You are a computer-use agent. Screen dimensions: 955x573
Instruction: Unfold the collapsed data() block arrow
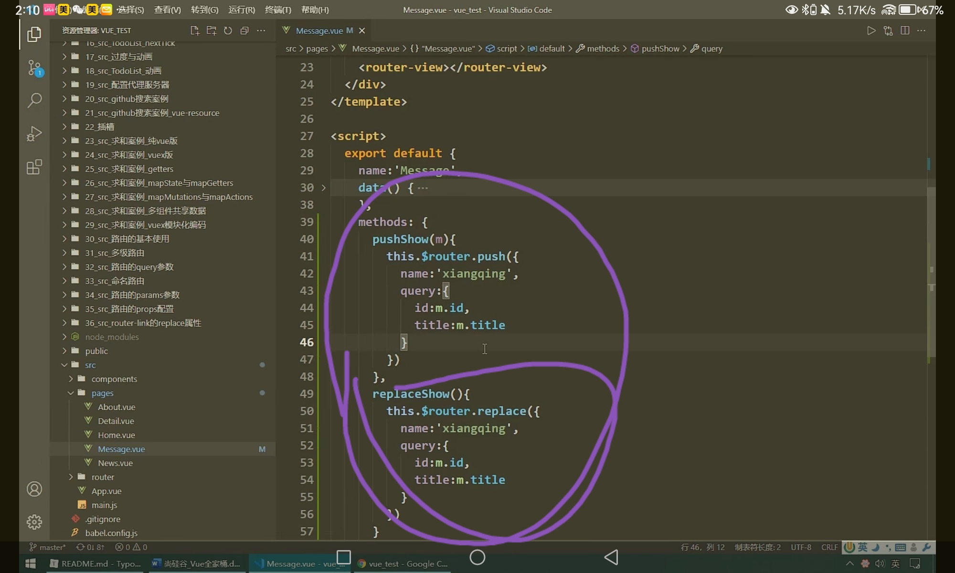coord(323,188)
